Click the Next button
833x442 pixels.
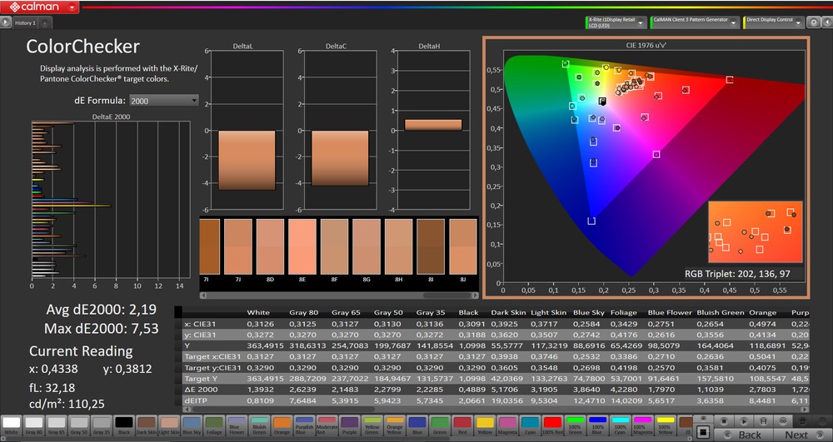coord(796,435)
